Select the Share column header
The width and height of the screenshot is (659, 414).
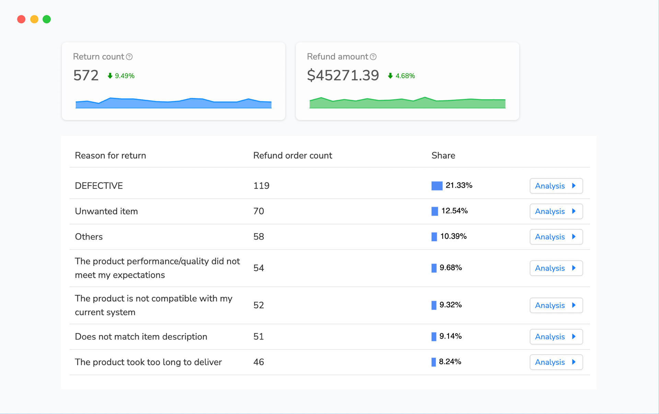443,155
